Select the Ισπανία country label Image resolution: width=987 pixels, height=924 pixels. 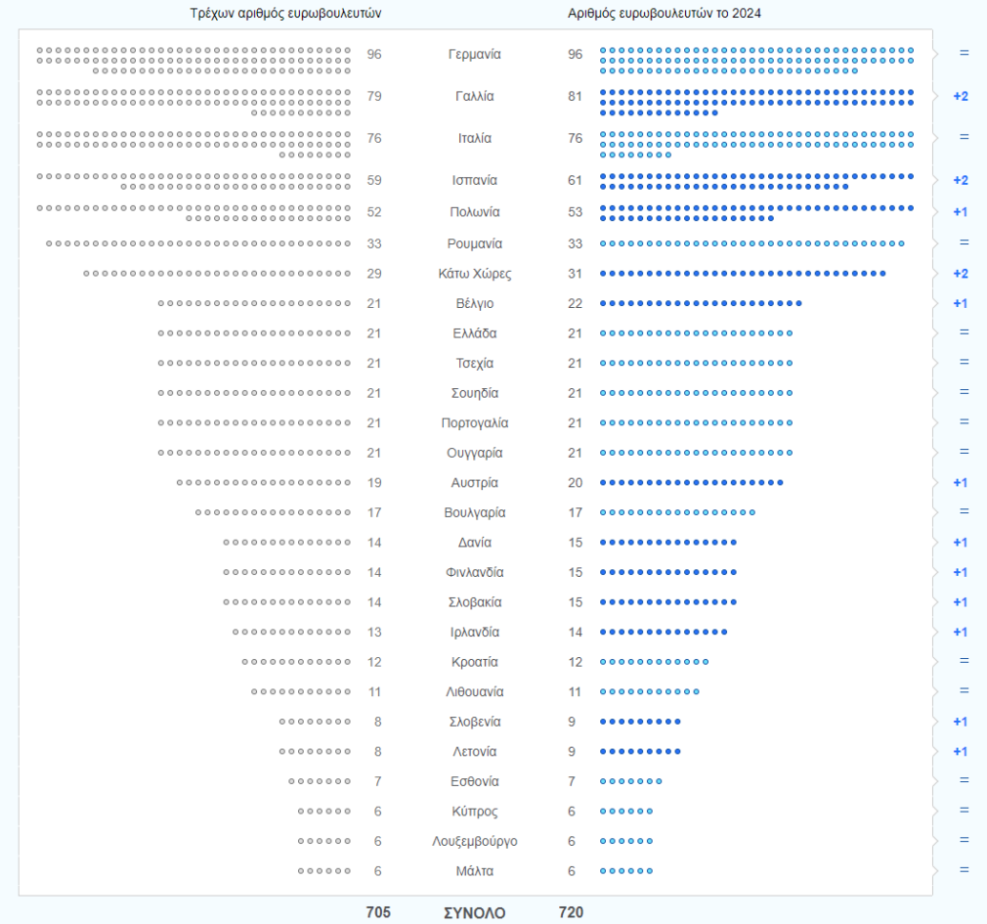point(474,181)
